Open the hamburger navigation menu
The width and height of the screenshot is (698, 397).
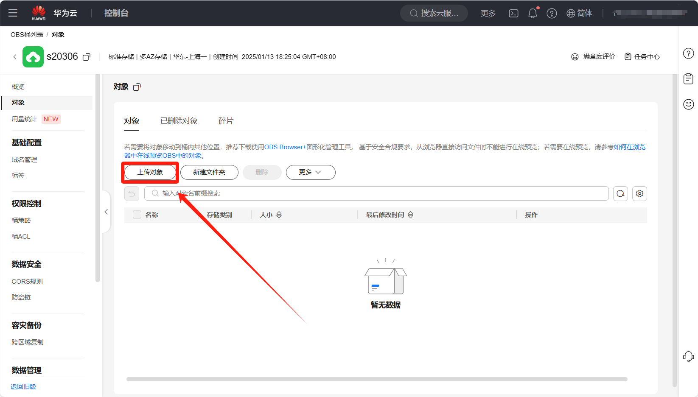point(13,13)
